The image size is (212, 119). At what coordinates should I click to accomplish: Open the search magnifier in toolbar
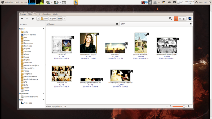[170, 19]
